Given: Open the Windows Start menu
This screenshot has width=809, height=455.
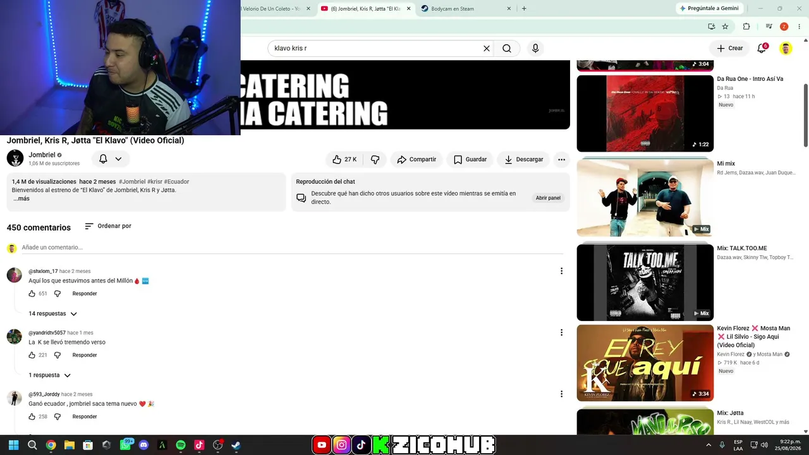Looking at the screenshot, I should 13,445.
